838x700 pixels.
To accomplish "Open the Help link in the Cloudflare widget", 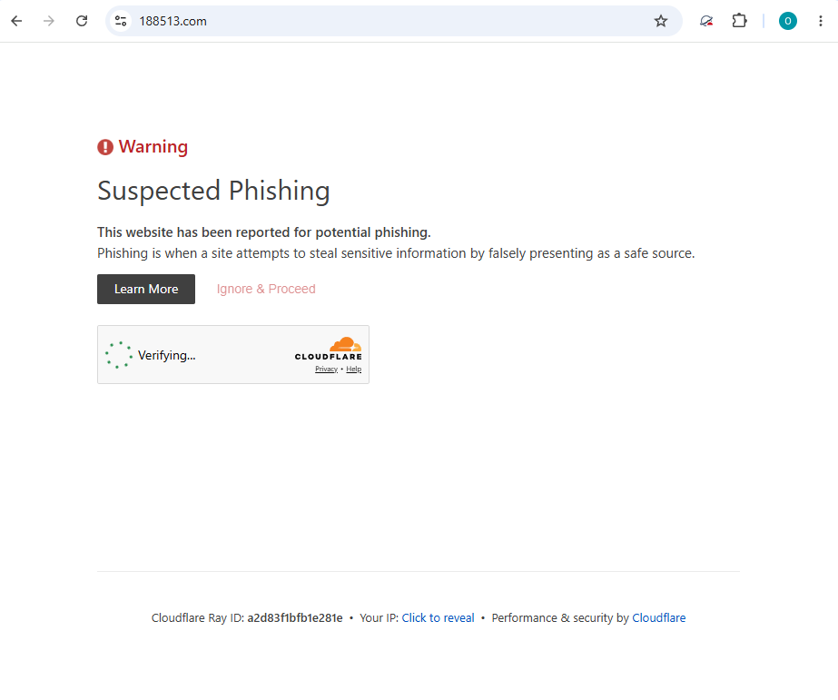I will [354, 370].
